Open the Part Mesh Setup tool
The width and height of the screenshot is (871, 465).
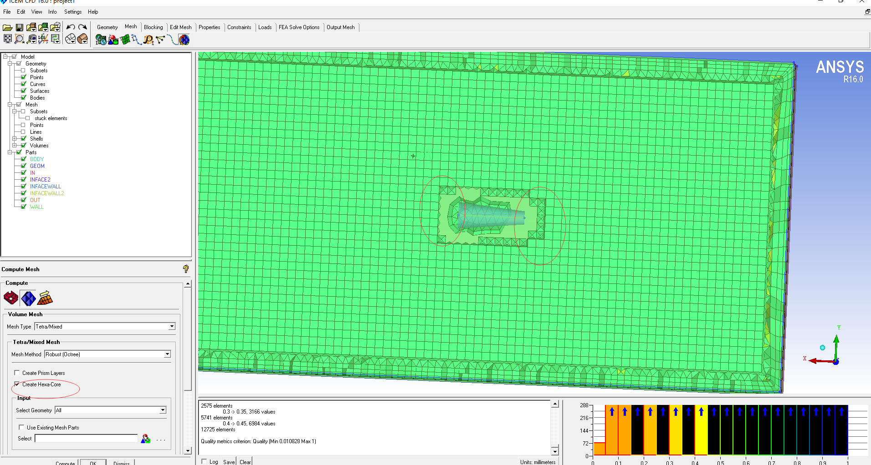tap(113, 40)
